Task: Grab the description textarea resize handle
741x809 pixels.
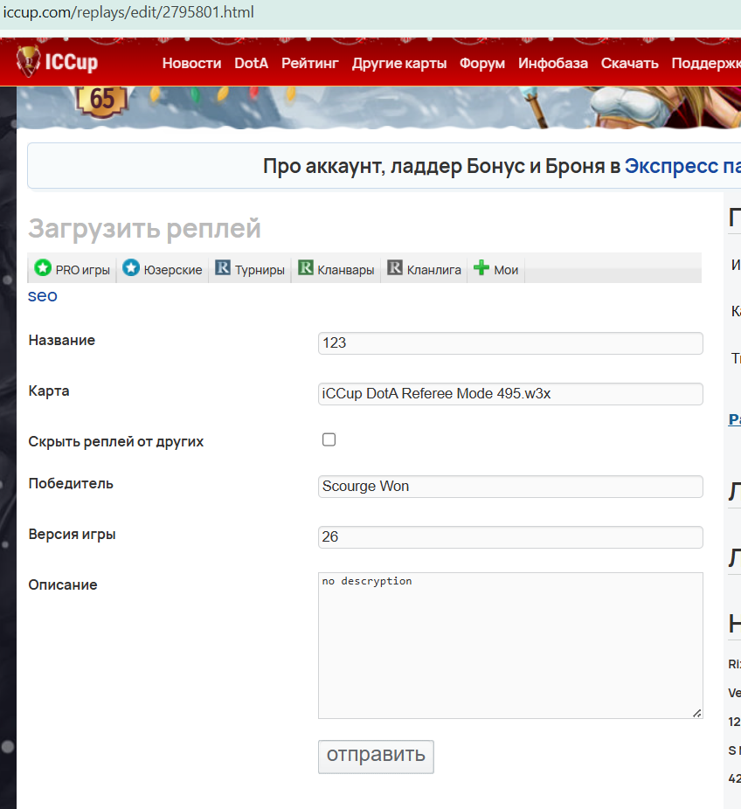Action: pyautogui.click(x=696, y=713)
